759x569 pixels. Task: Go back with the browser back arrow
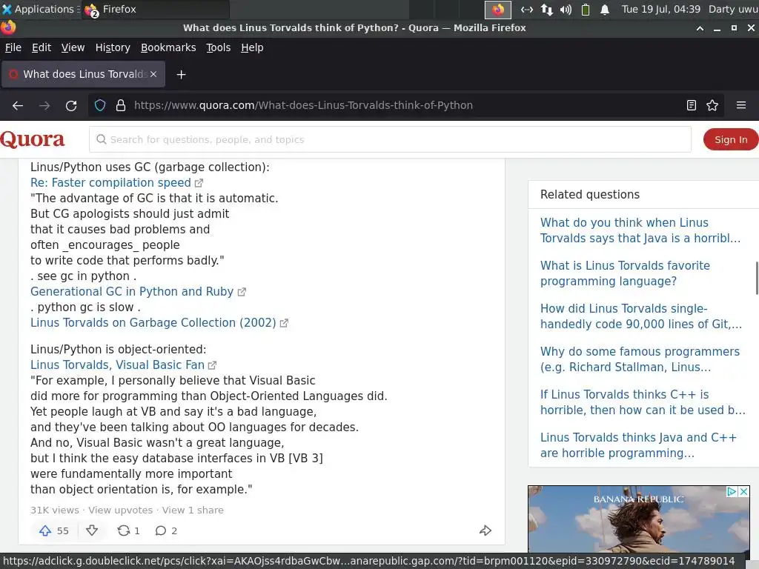(x=18, y=105)
